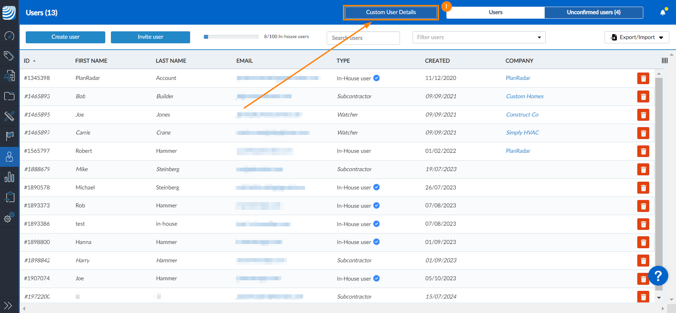676x313 pixels.
Task: Open the bar chart statistics icon
Action: tap(9, 177)
